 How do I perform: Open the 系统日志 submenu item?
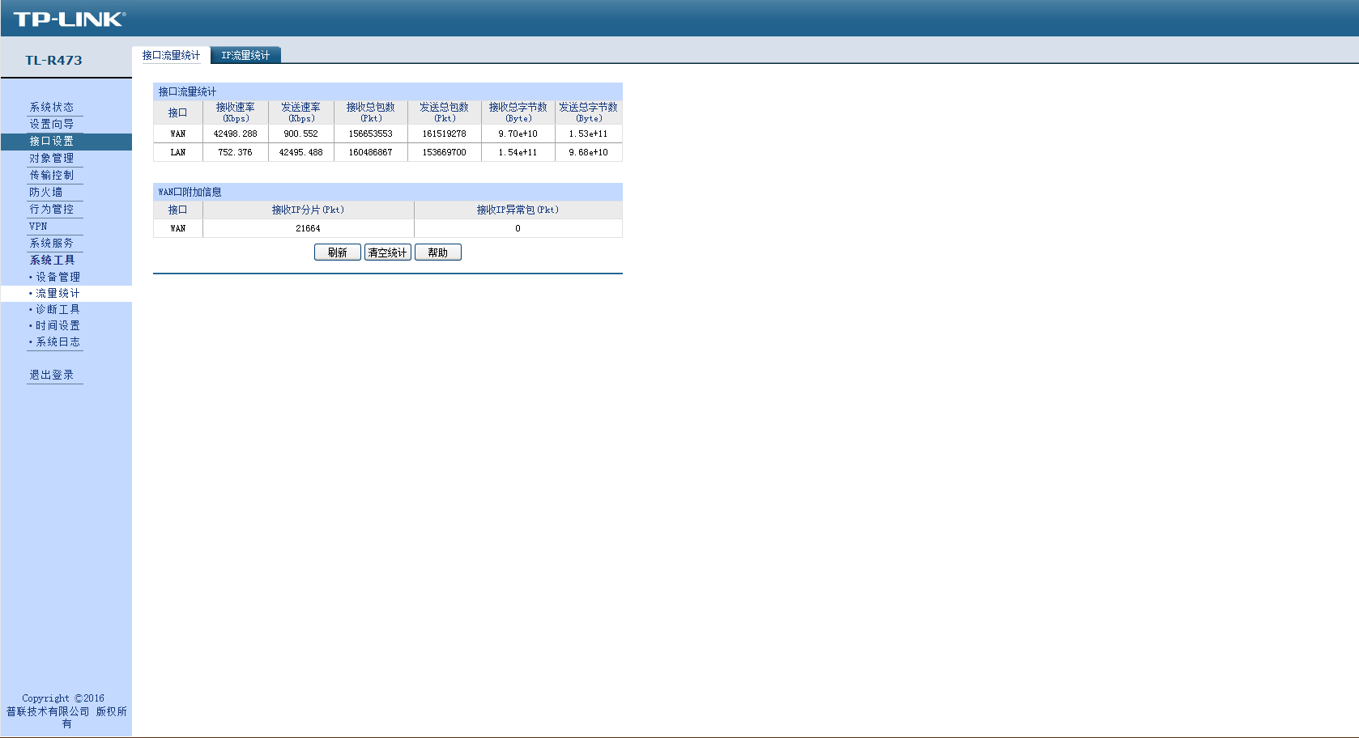click(x=58, y=341)
